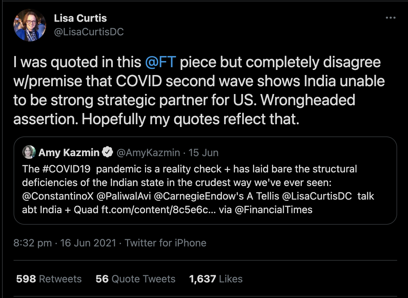Open Lisa Curtis profile picture
Viewport: 408px width, 298px height.
[x=29, y=25]
